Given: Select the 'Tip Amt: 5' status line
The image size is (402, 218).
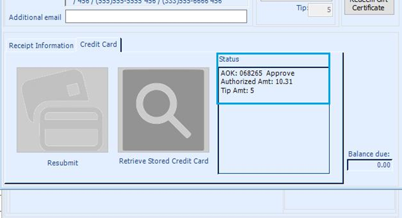Looking at the screenshot, I should tap(237, 90).
